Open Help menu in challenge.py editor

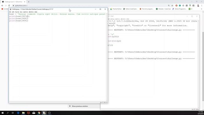point(36,12)
